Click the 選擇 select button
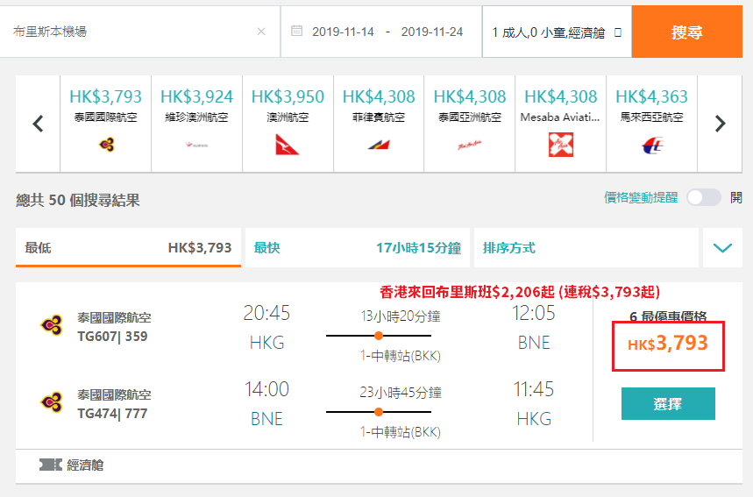This screenshot has width=753, height=497. click(x=668, y=404)
